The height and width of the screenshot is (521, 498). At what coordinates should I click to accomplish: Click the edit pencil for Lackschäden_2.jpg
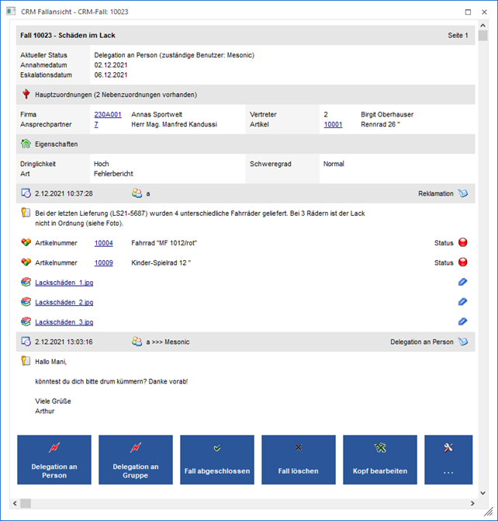(x=463, y=302)
